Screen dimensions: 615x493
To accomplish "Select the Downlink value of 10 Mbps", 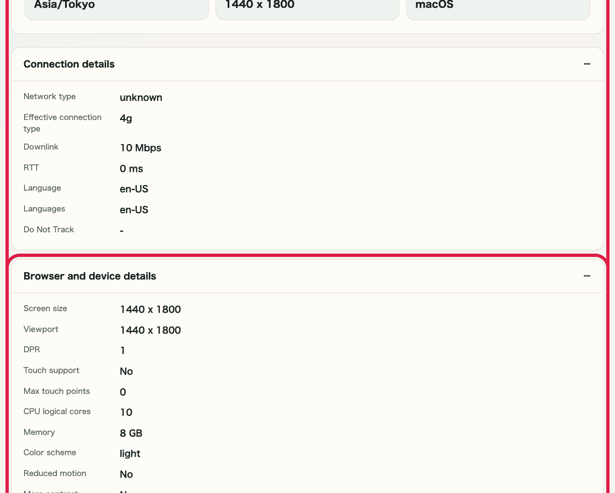I will click(x=140, y=148).
